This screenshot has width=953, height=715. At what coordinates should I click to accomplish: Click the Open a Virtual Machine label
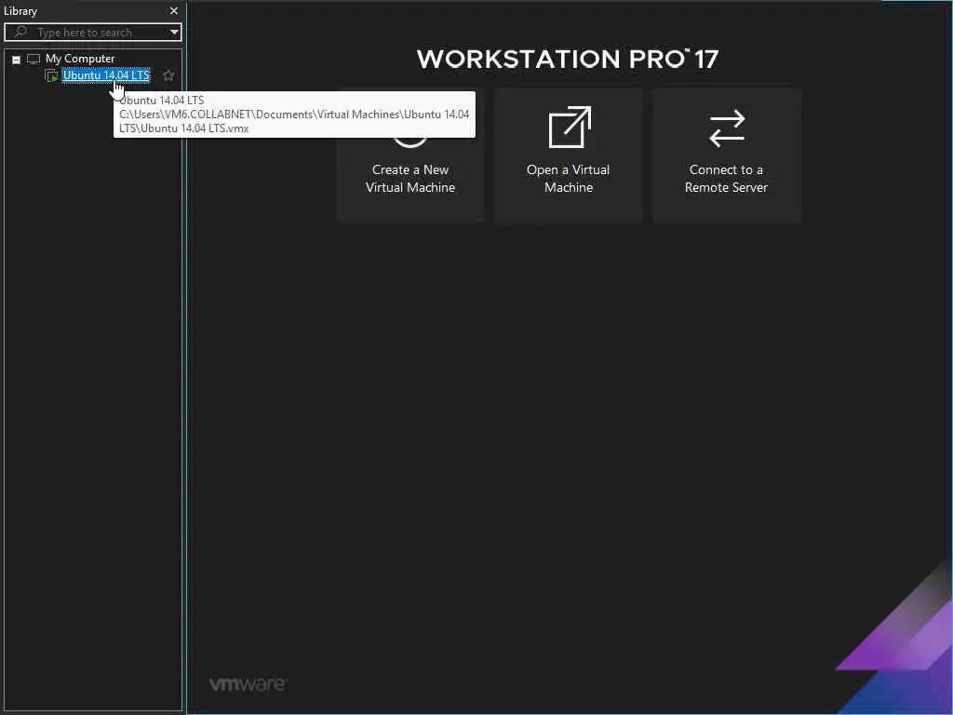(x=569, y=179)
